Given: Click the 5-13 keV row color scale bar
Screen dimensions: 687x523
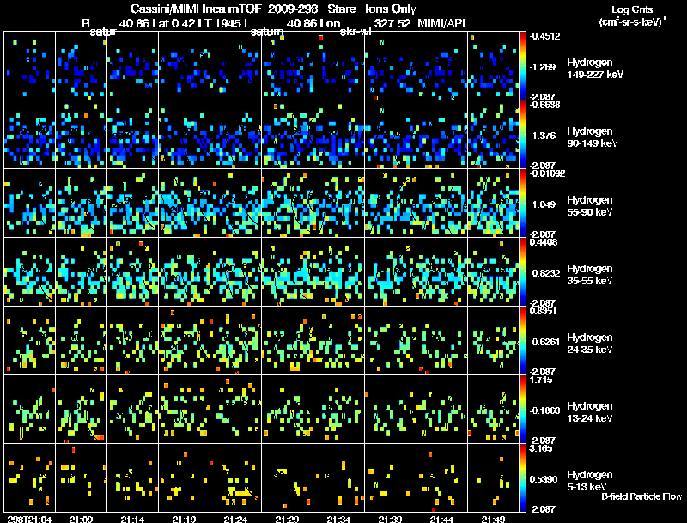Looking at the screenshot, I should tap(522, 477).
